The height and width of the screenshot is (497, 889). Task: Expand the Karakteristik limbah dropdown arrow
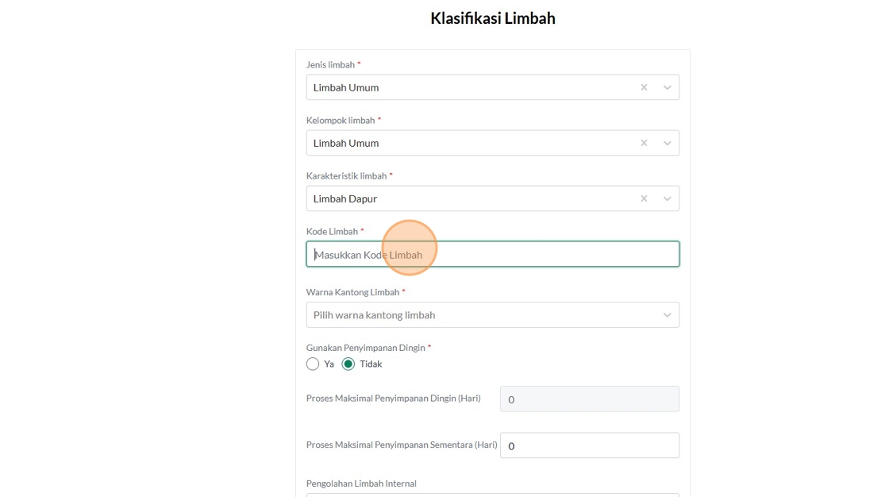(668, 198)
